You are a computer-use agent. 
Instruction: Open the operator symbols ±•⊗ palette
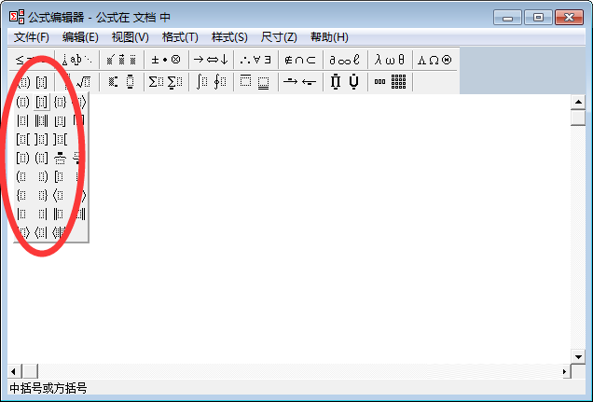click(x=166, y=60)
